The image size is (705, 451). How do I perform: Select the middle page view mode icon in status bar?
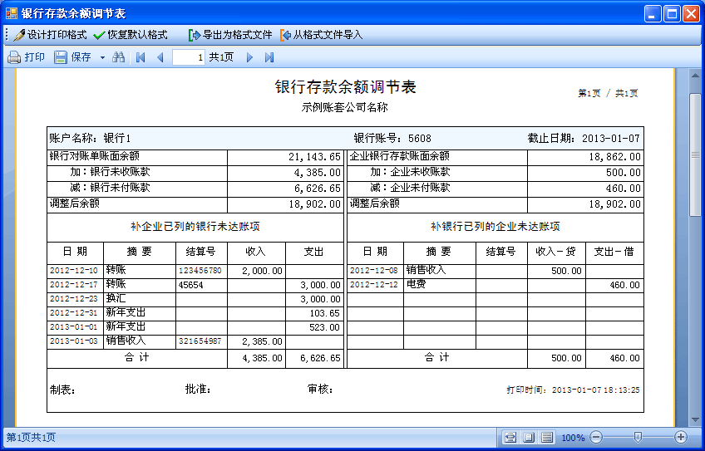[x=529, y=437]
